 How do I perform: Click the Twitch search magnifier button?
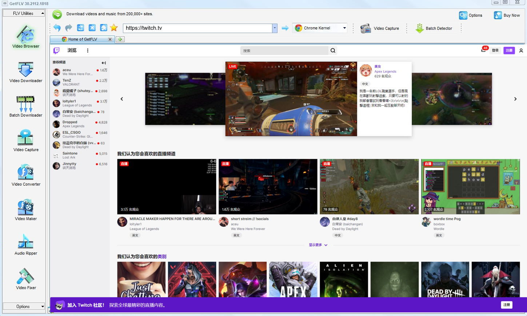[333, 50]
